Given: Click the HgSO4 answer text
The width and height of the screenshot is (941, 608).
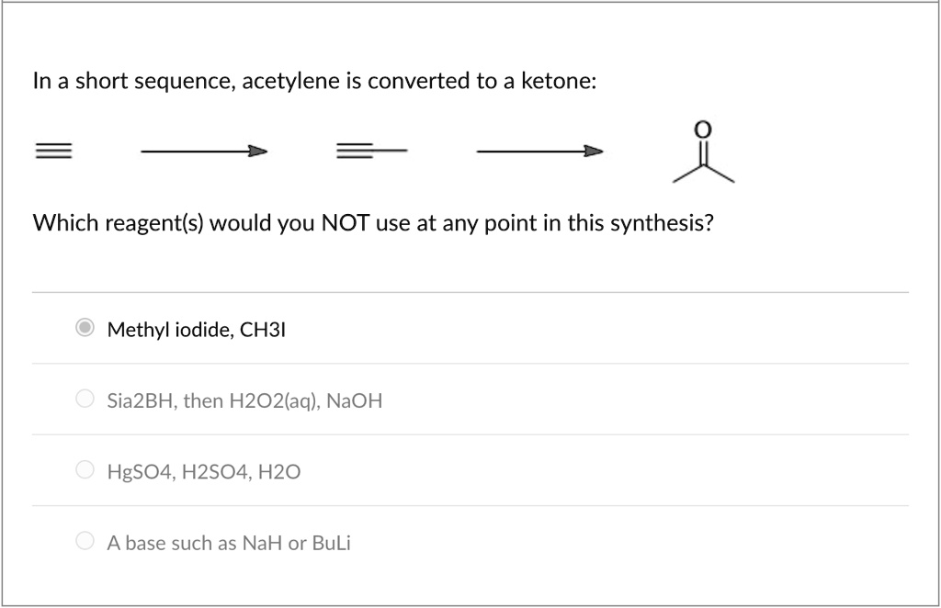Looking at the screenshot, I should click(204, 471).
